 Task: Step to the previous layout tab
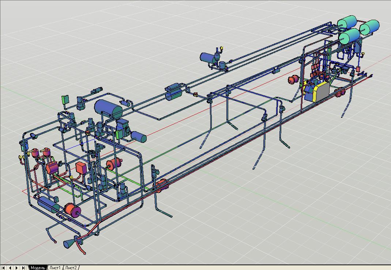click(x=10, y=268)
